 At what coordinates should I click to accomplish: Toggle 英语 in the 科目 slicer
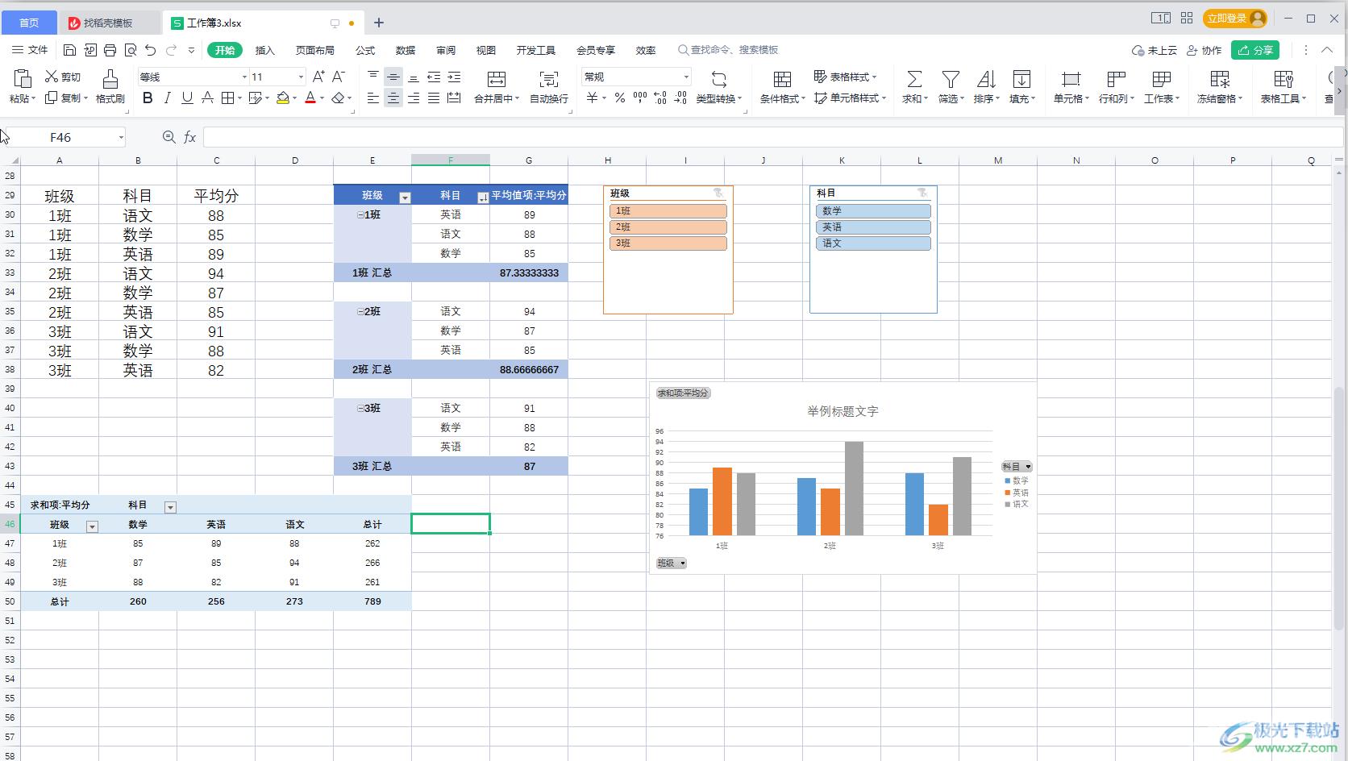tap(873, 227)
